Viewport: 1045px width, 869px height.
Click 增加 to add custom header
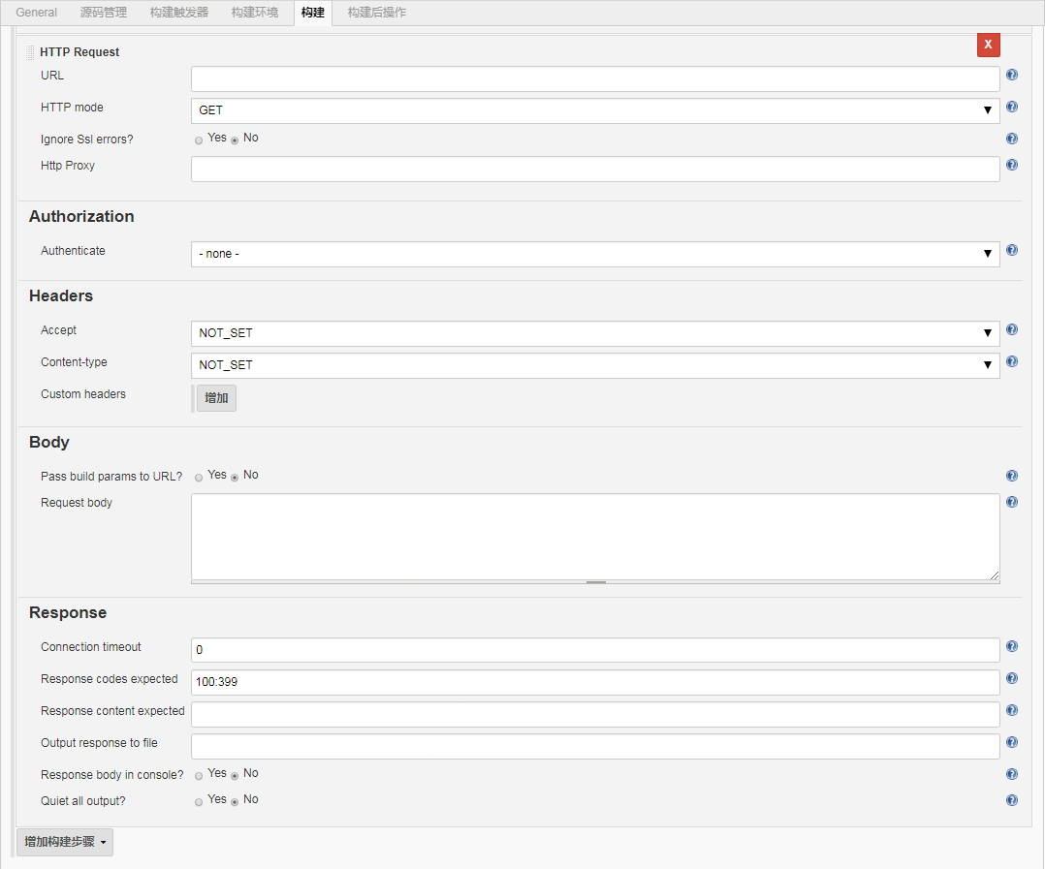tap(216, 398)
